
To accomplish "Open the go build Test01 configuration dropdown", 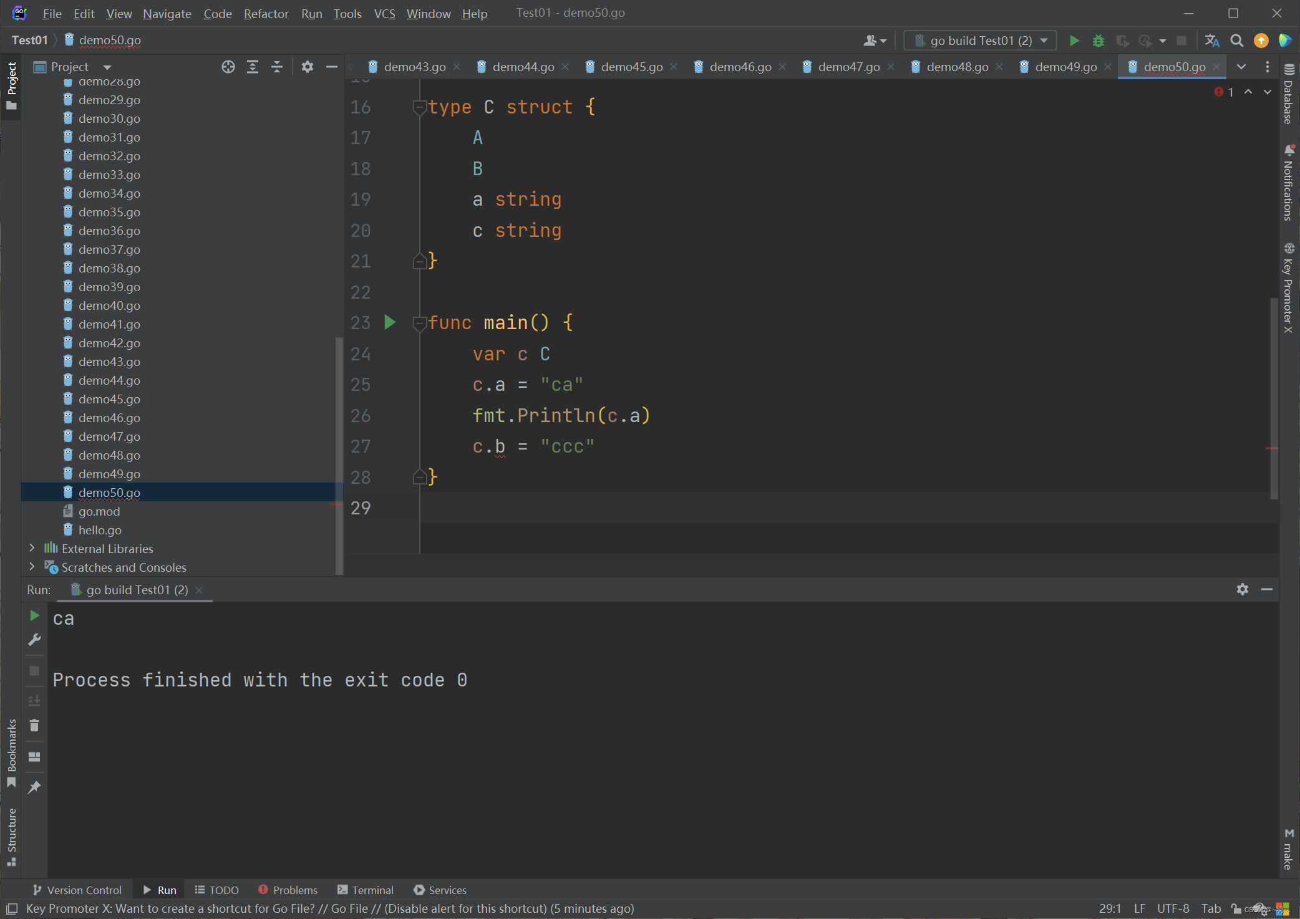I will [x=980, y=41].
